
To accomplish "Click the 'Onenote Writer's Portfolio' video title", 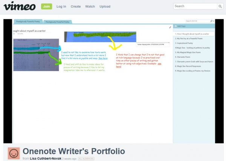I will [x=74, y=151].
